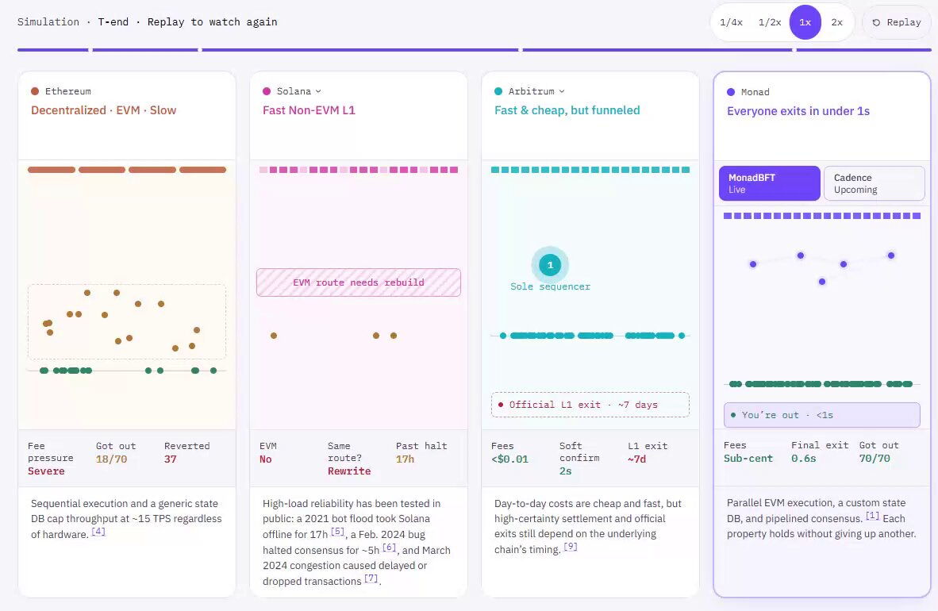Click the 'Official L1 exit · ~7 days' badge
This screenshot has height=611, width=938.
pyautogui.click(x=590, y=405)
